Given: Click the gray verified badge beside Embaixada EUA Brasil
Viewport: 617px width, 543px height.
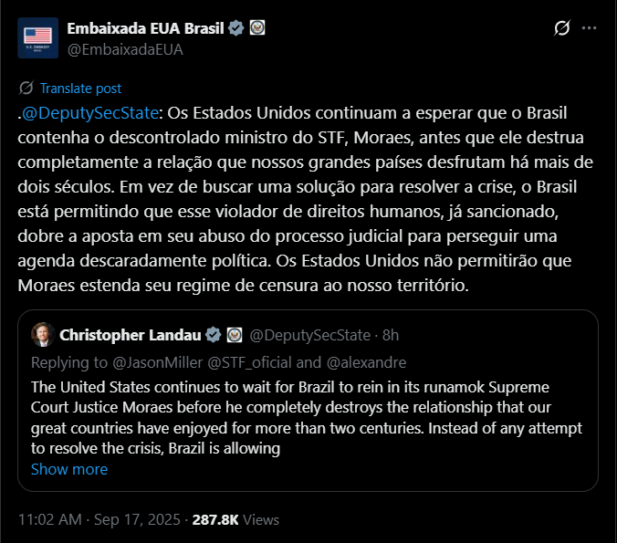Looking at the screenshot, I should [236, 28].
